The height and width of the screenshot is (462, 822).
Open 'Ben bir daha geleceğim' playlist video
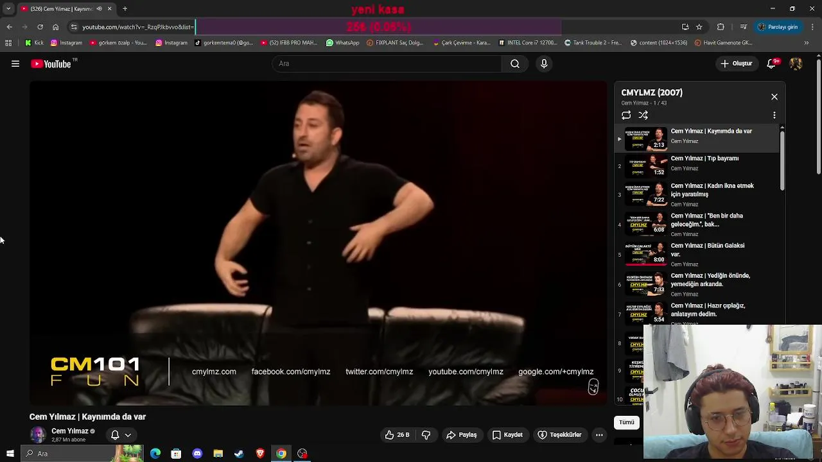697,225
